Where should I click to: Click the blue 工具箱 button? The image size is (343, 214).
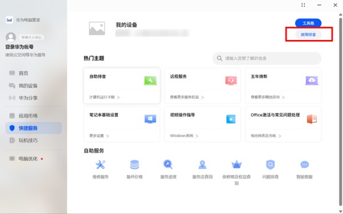coord(308,23)
